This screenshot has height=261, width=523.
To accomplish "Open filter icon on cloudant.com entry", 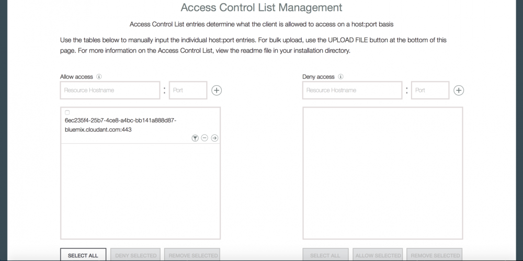I will coord(195,138).
